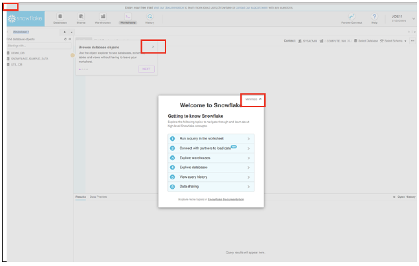Open Connect with partners to load data
The height and width of the screenshot is (266, 419).
point(211,148)
